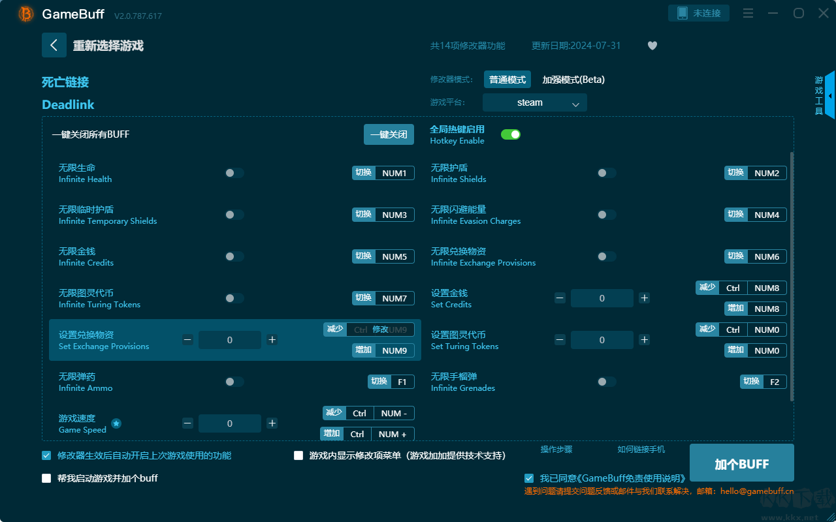Turn on Infinite Ammo
Image resolution: width=836 pixels, height=522 pixels.
pos(234,382)
